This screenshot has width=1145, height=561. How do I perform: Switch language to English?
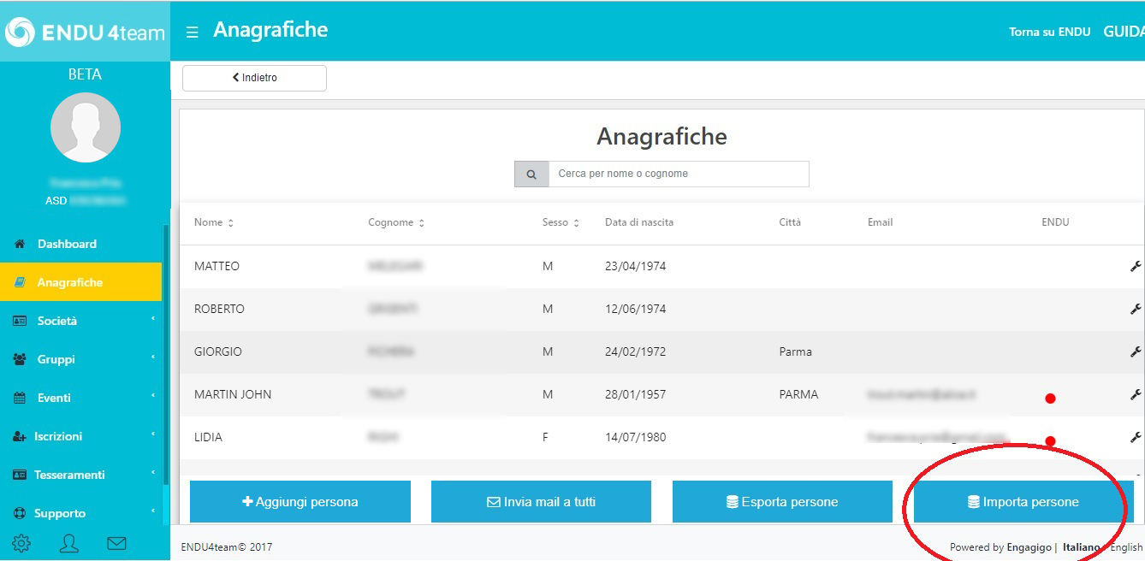tap(1126, 547)
